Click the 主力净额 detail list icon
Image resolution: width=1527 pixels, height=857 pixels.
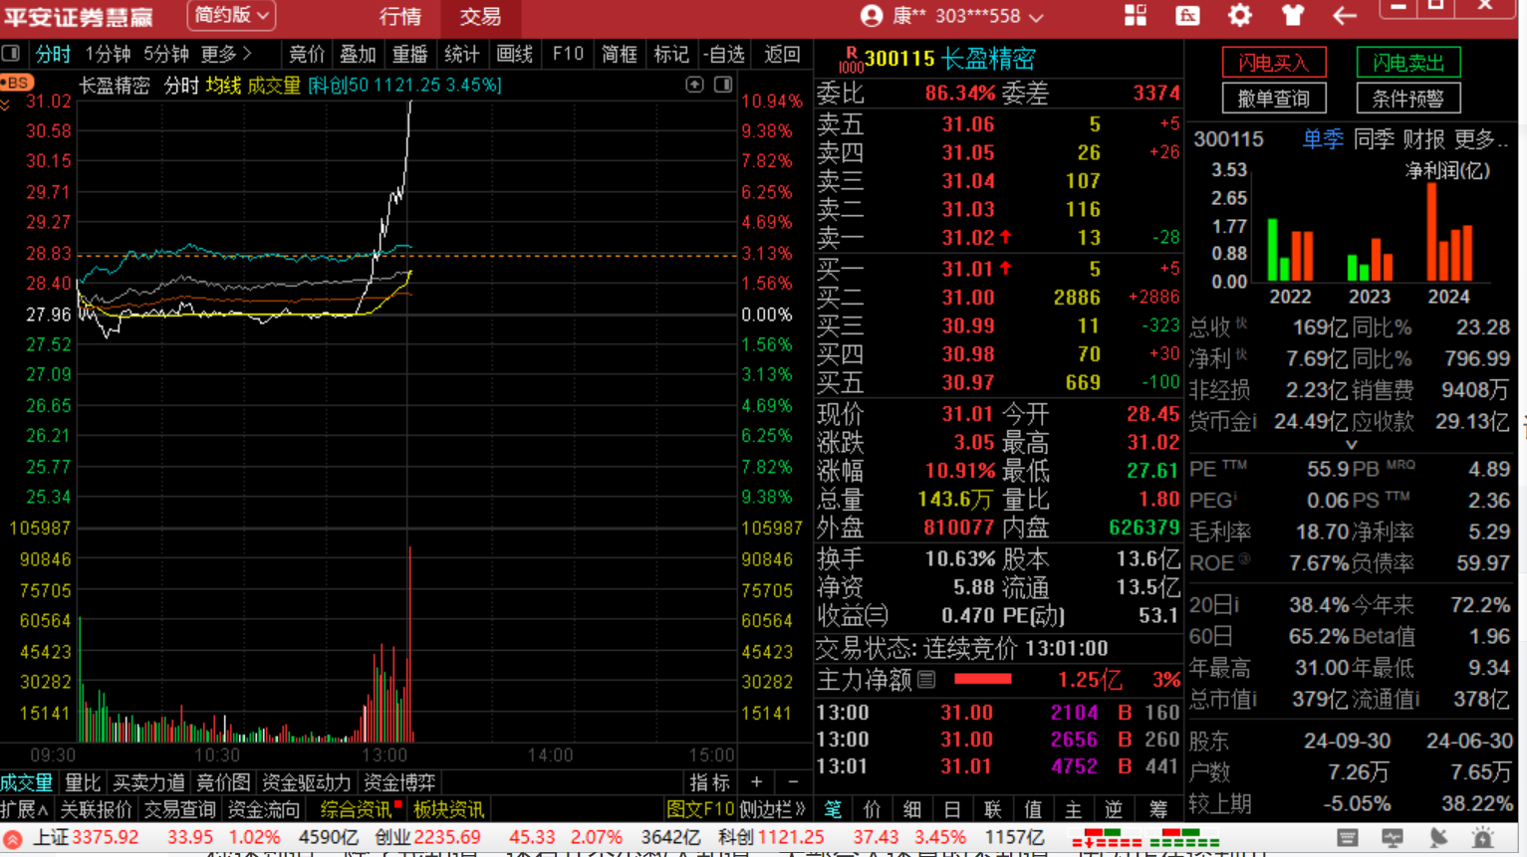(926, 680)
